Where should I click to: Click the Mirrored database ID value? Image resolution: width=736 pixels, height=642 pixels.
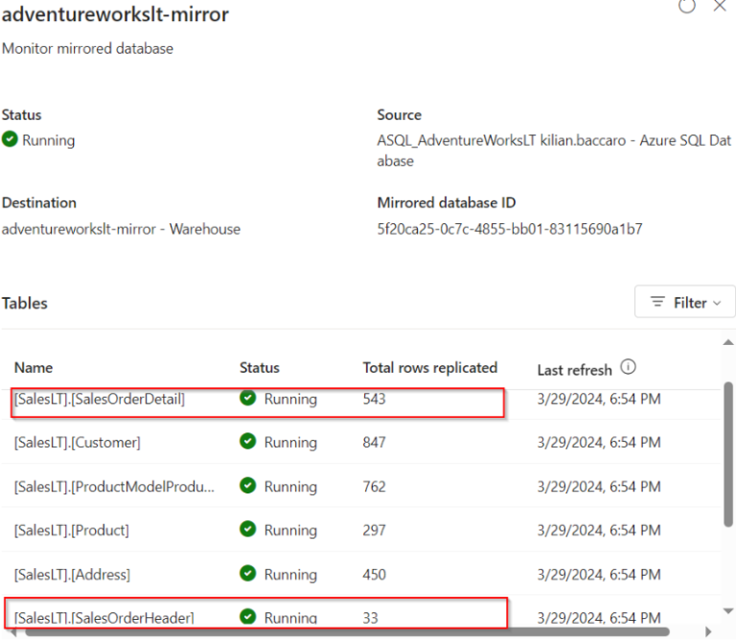[510, 229]
